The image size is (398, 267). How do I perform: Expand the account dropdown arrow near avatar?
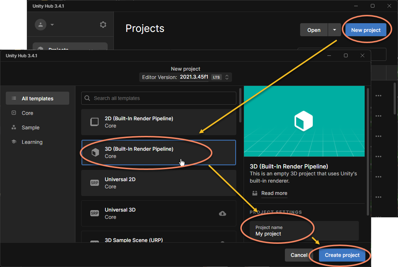pyautogui.click(x=52, y=25)
